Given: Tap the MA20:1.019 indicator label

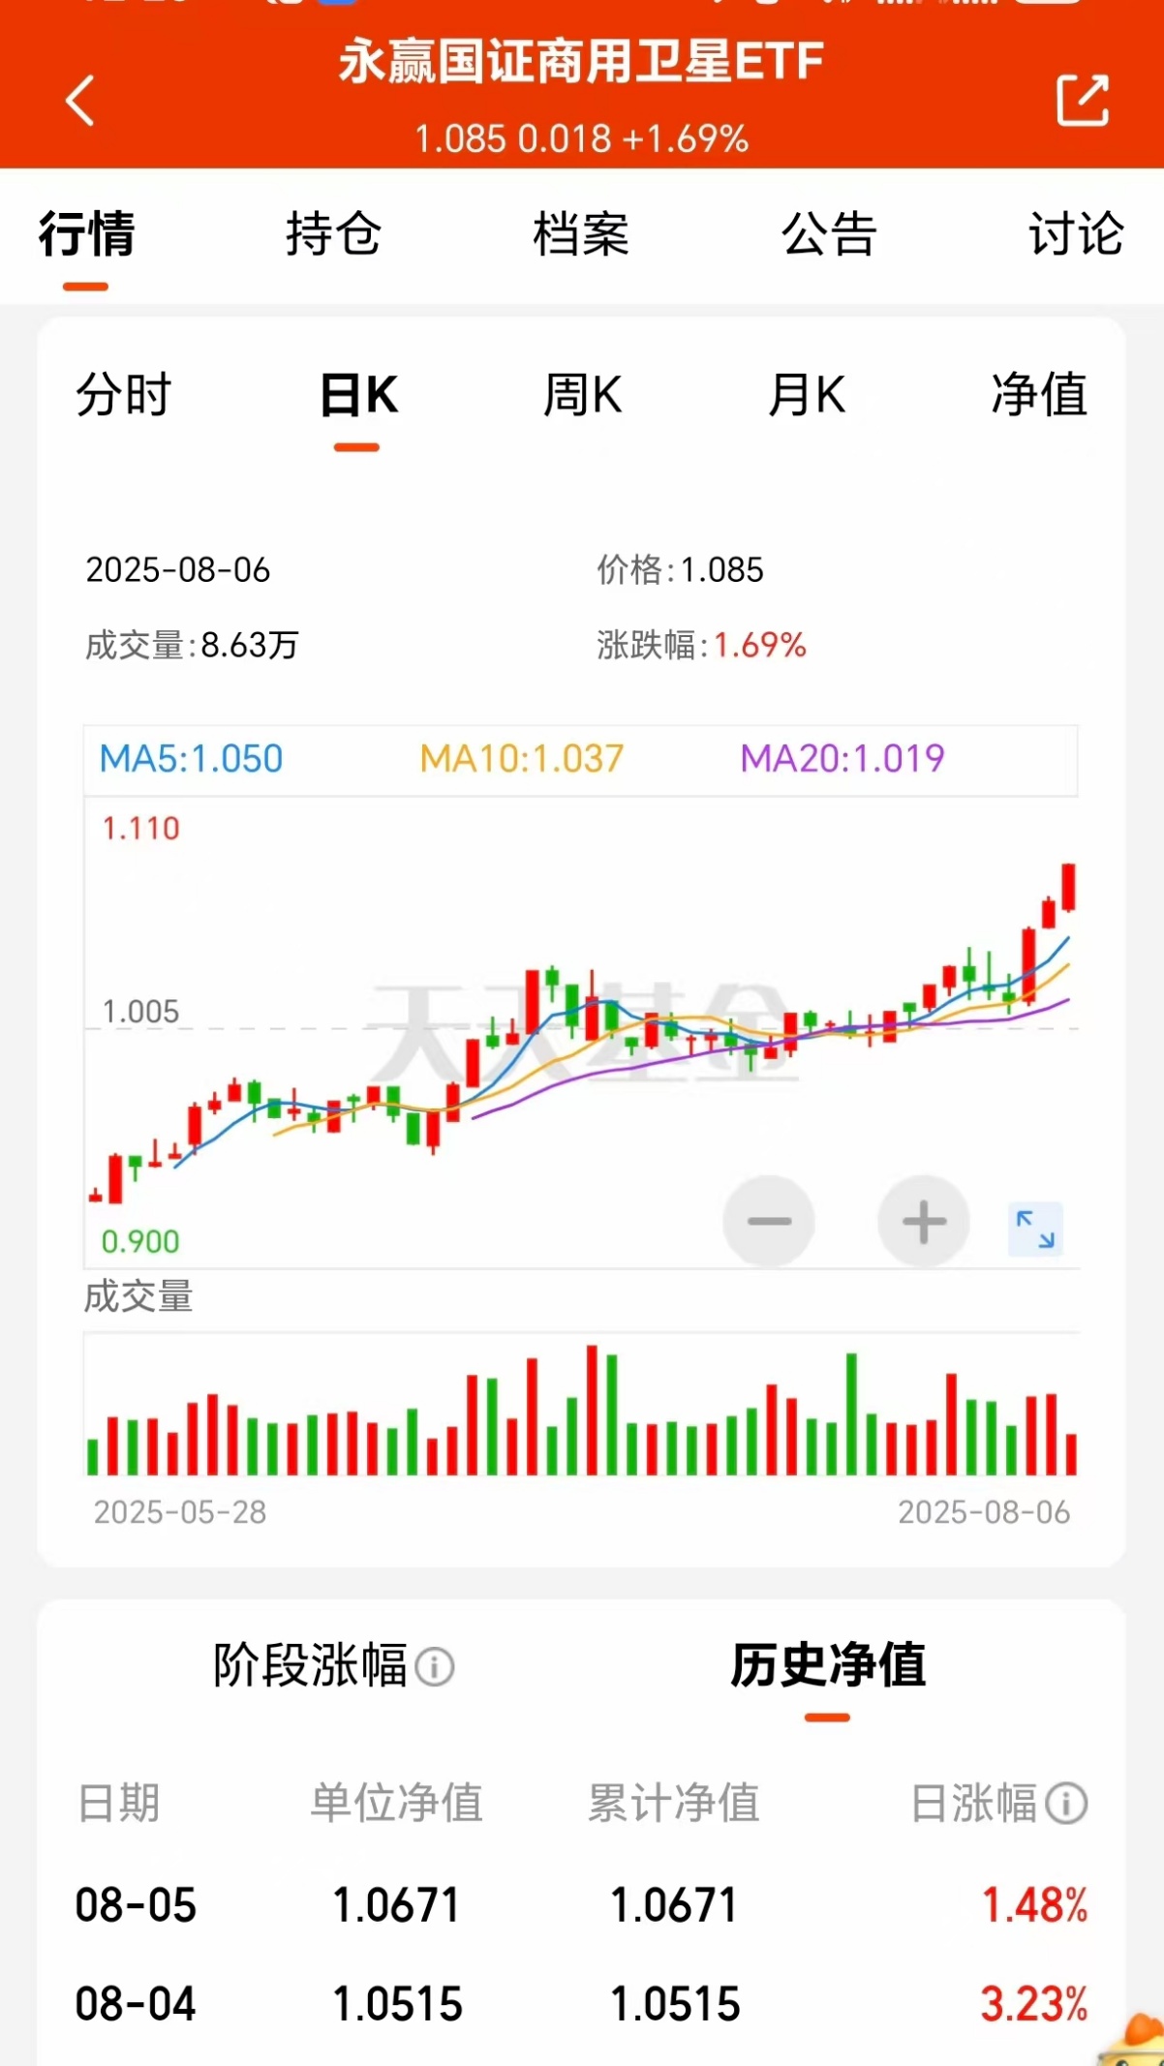Looking at the screenshot, I should [842, 758].
